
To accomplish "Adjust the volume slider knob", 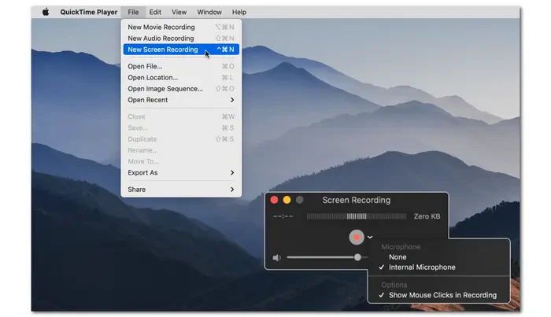I will click(x=357, y=257).
